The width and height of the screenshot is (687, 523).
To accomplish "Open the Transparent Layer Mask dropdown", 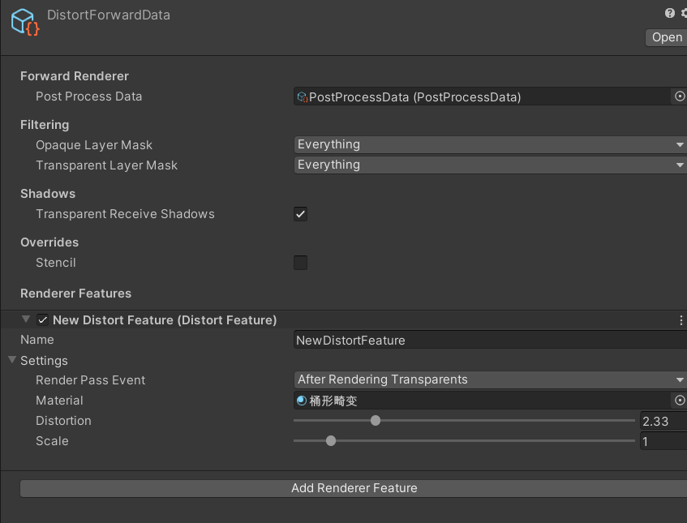I will pos(490,165).
